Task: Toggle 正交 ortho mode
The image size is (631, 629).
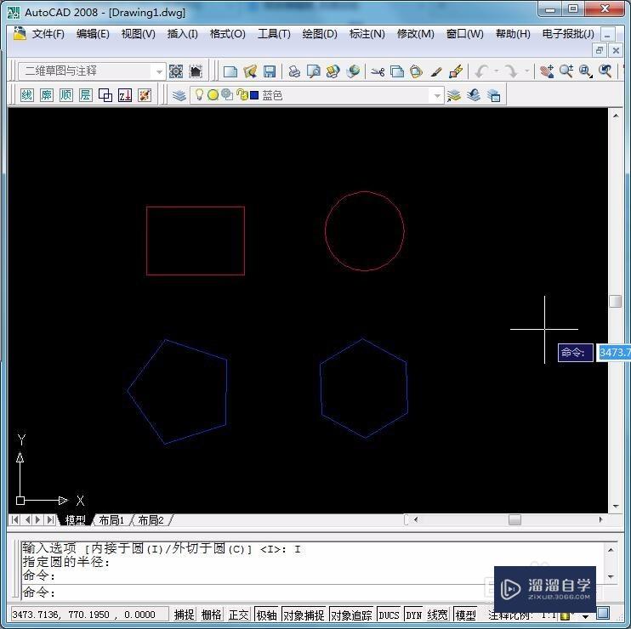Action: point(239,615)
